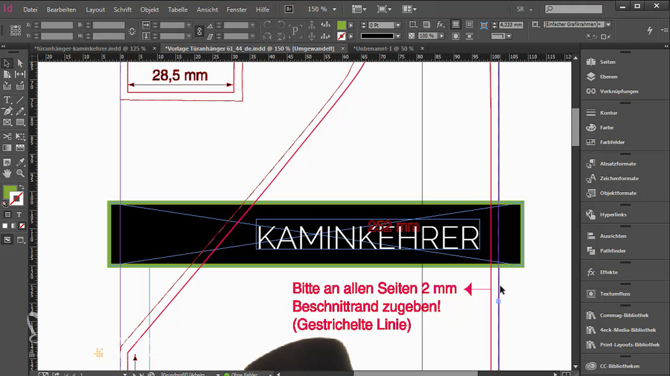The width and height of the screenshot is (670, 376).
Task: Select the Zoom tool
Action: [x=20, y=174]
